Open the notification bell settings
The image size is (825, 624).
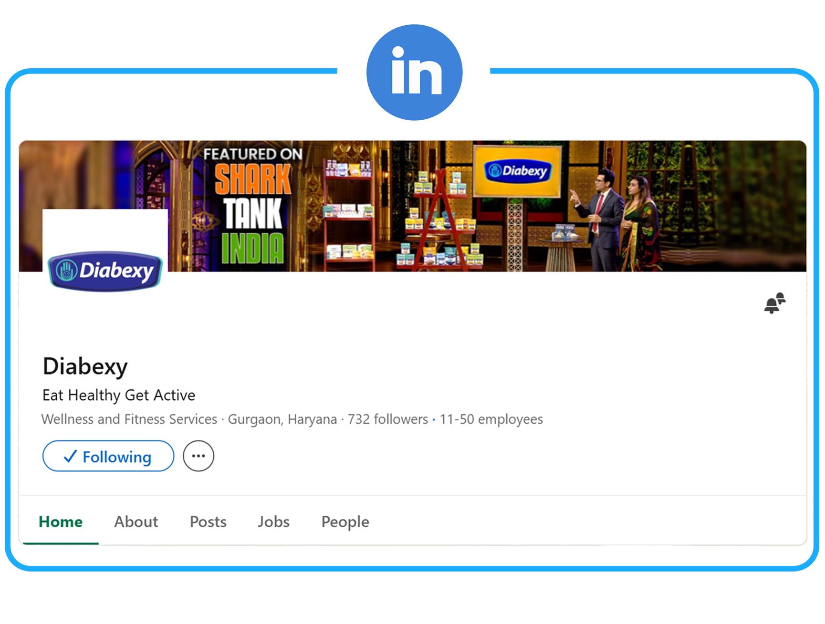click(x=774, y=303)
